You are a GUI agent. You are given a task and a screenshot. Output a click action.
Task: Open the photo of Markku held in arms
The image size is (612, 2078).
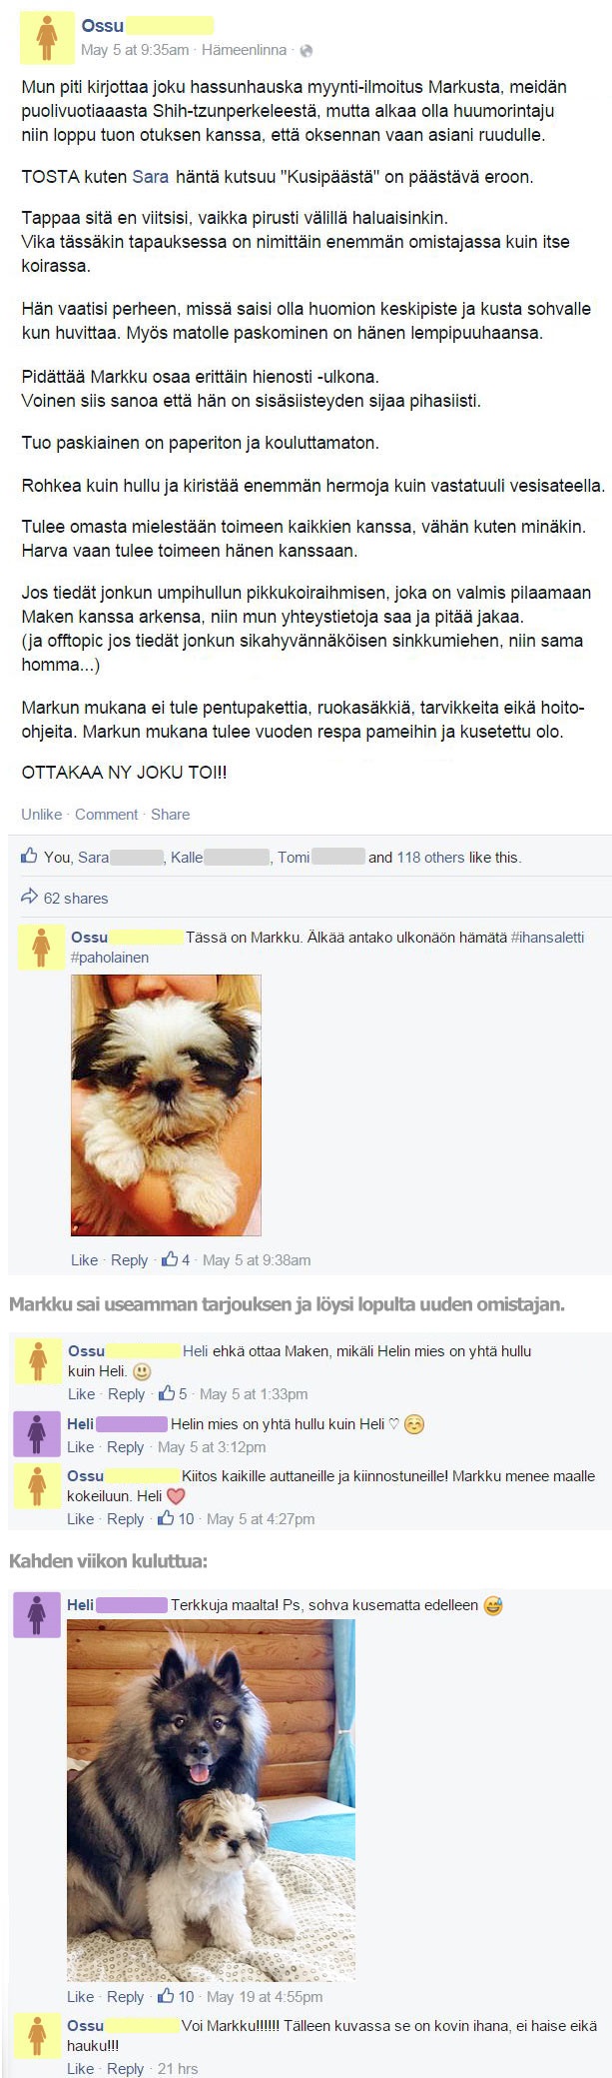coord(166,1104)
